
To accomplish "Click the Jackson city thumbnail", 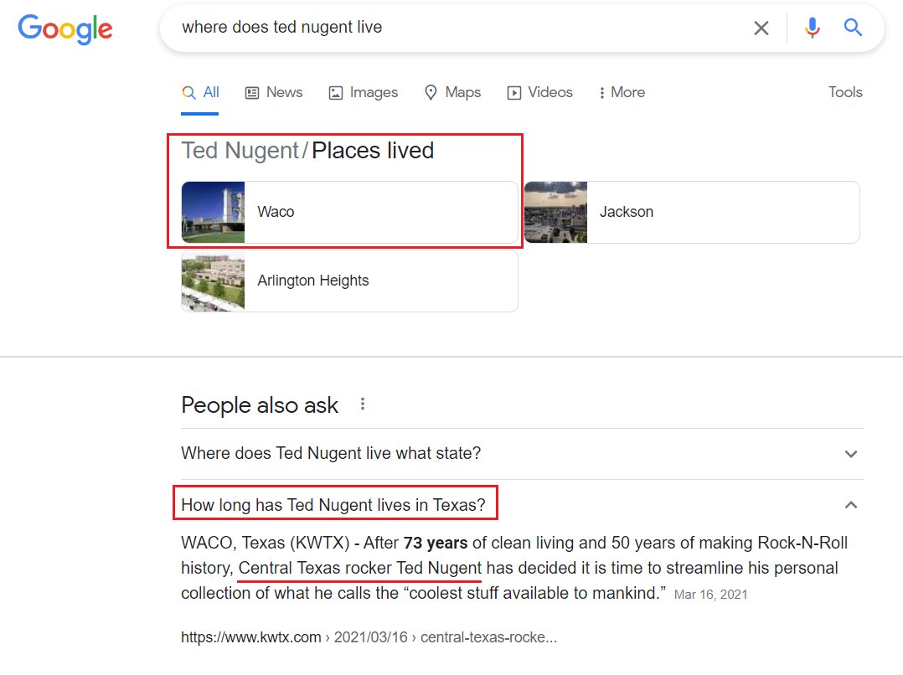I will tap(555, 212).
